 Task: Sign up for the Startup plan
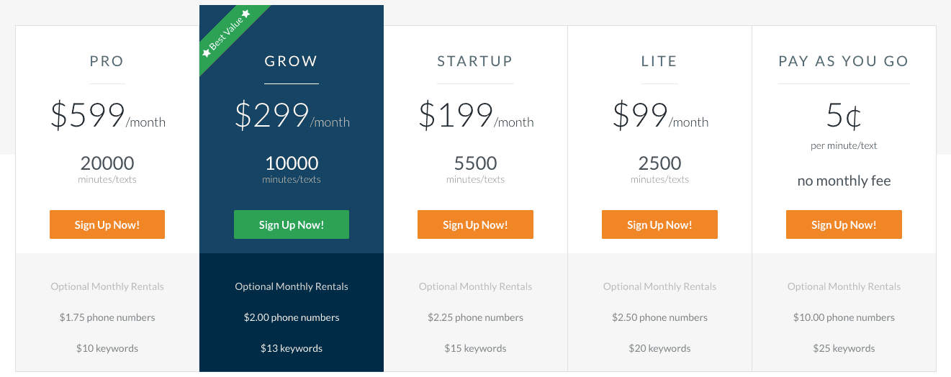coord(475,224)
